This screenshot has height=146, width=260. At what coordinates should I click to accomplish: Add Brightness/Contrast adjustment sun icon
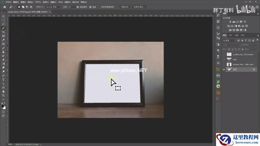click(230, 22)
